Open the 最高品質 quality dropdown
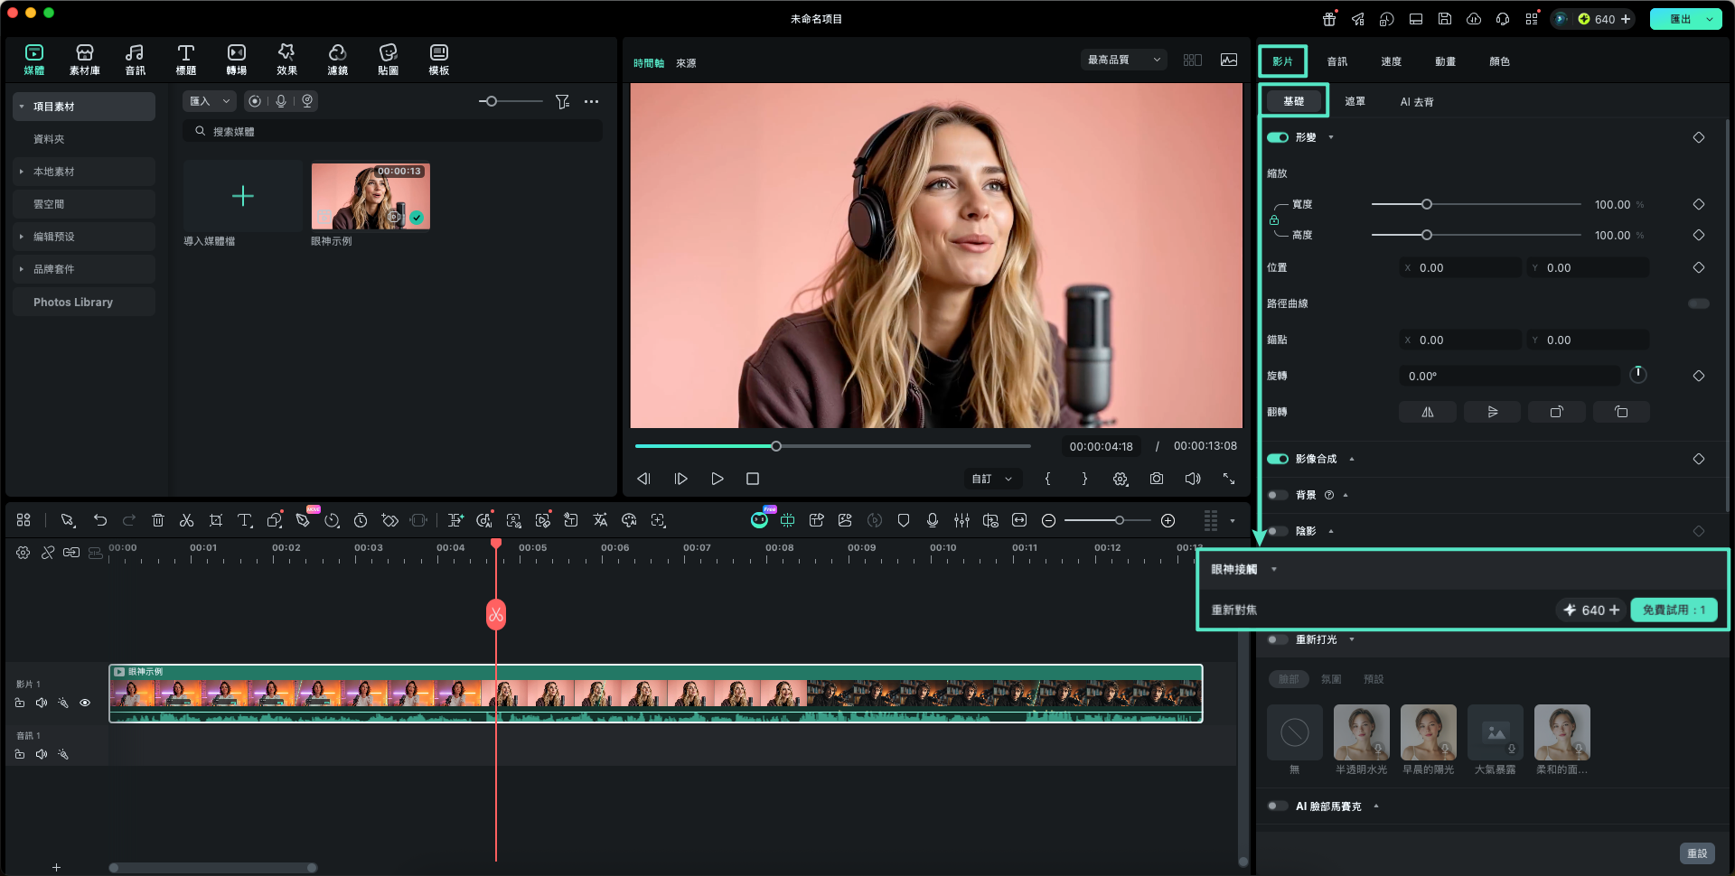This screenshot has height=876, width=1735. pyautogui.click(x=1124, y=60)
